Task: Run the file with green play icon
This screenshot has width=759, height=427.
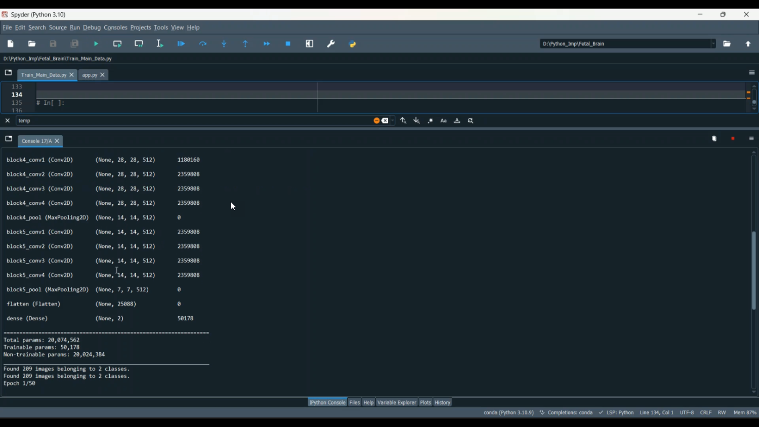Action: (x=96, y=44)
